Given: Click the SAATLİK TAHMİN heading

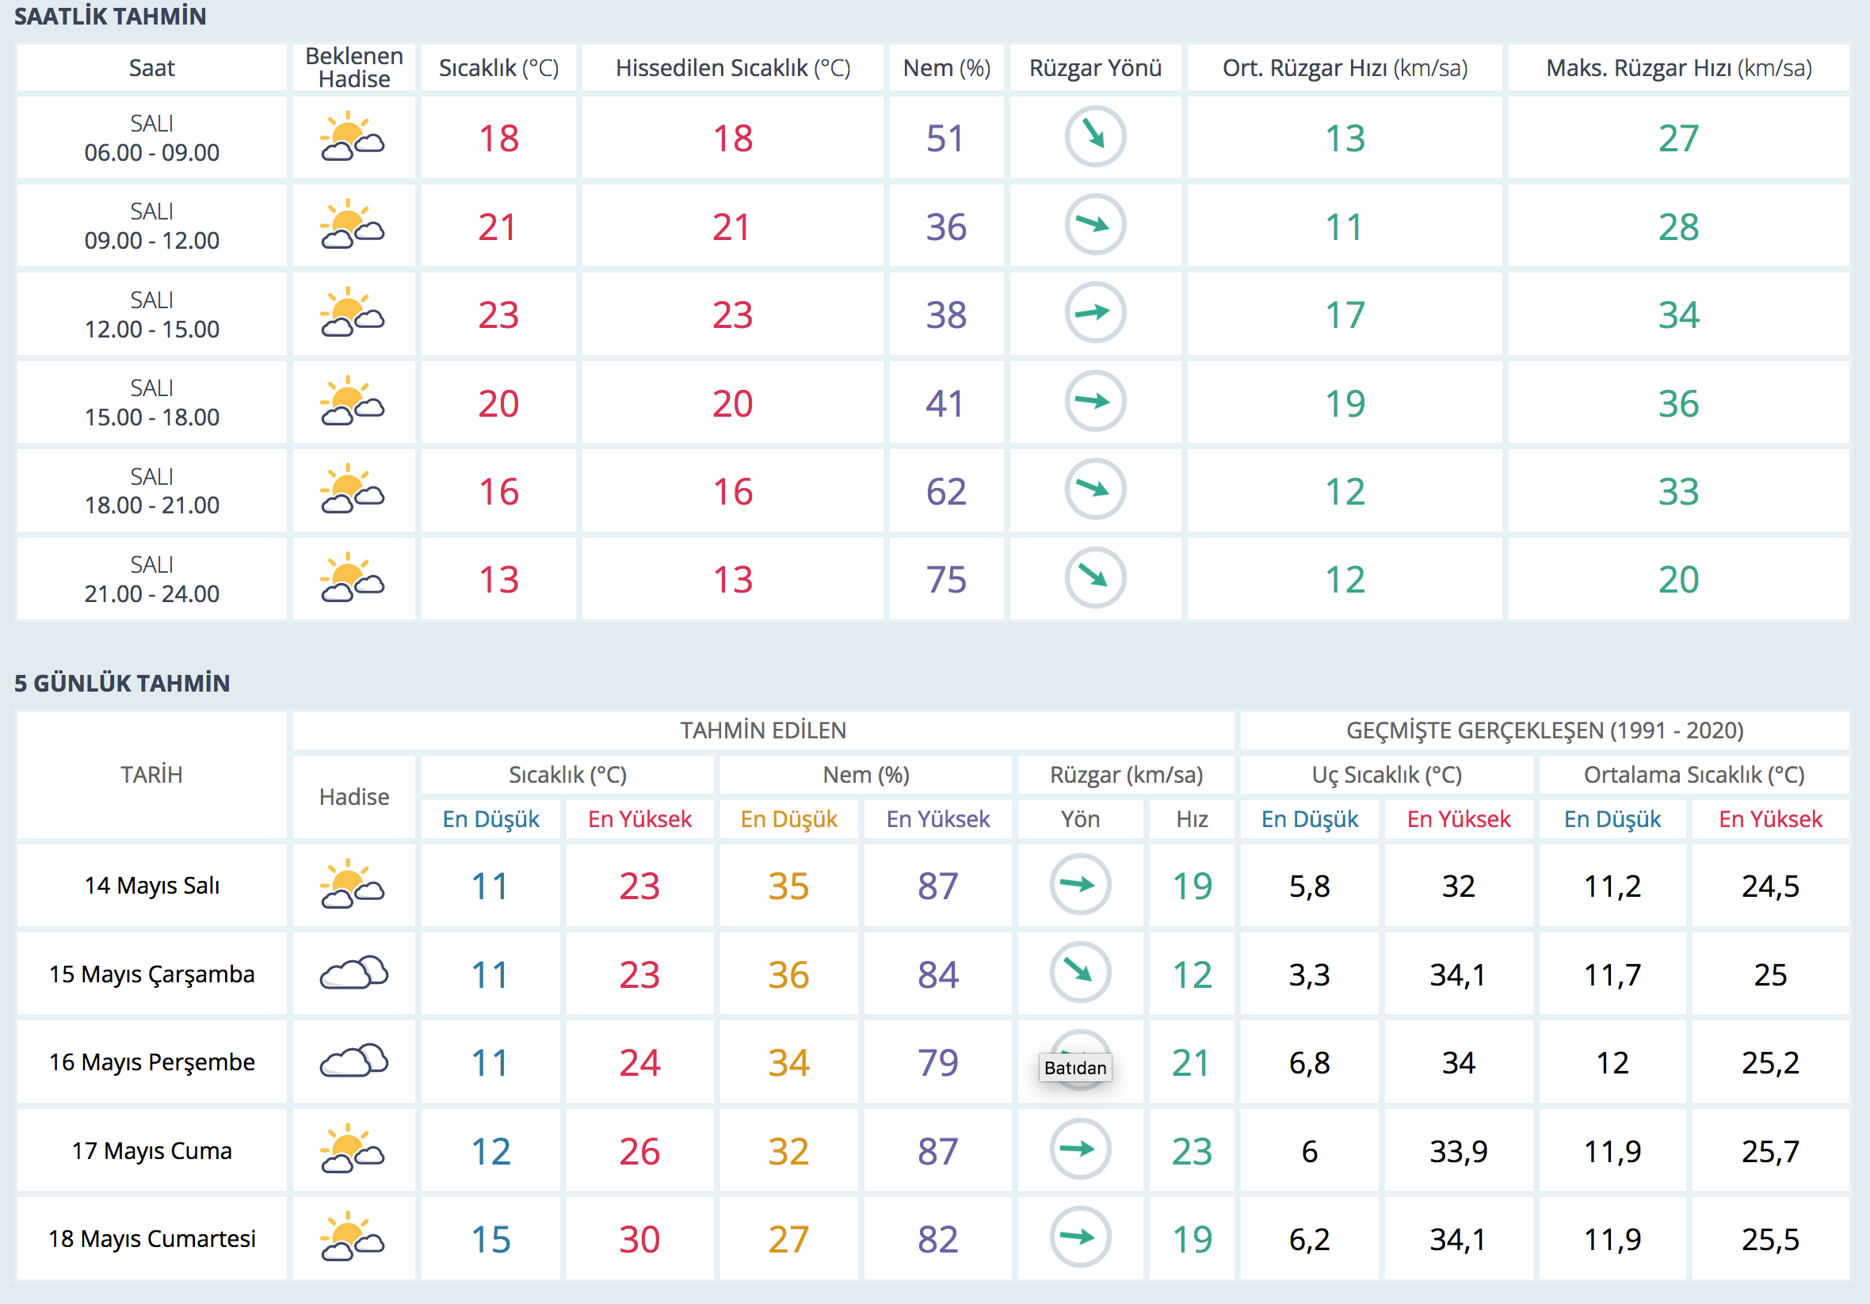Looking at the screenshot, I should coord(110,17).
